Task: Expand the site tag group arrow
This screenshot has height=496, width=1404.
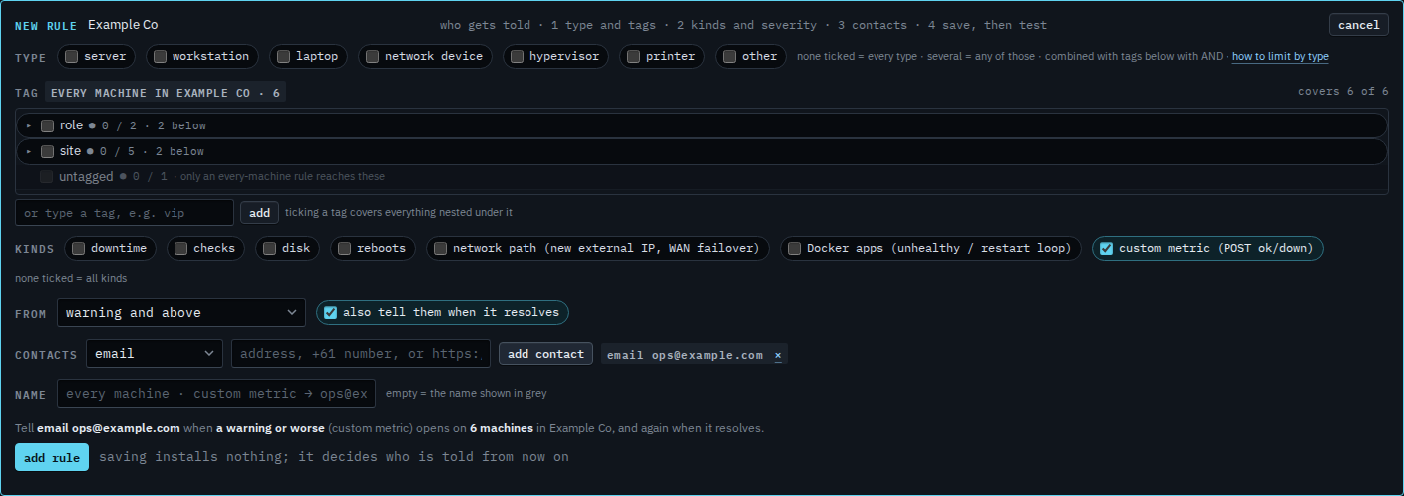Action: 29,151
